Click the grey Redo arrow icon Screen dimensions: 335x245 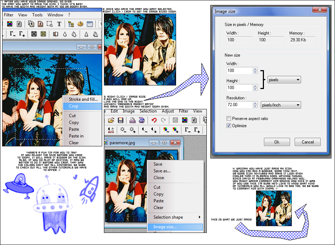coord(164,120)
